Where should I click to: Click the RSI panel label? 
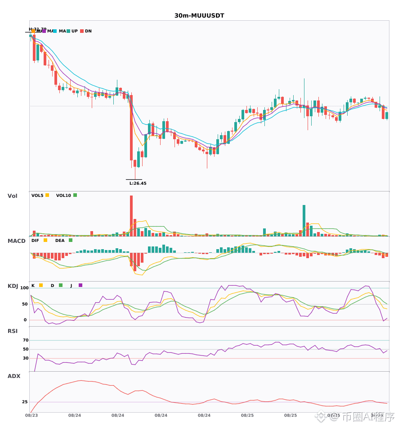click(13, 331)
